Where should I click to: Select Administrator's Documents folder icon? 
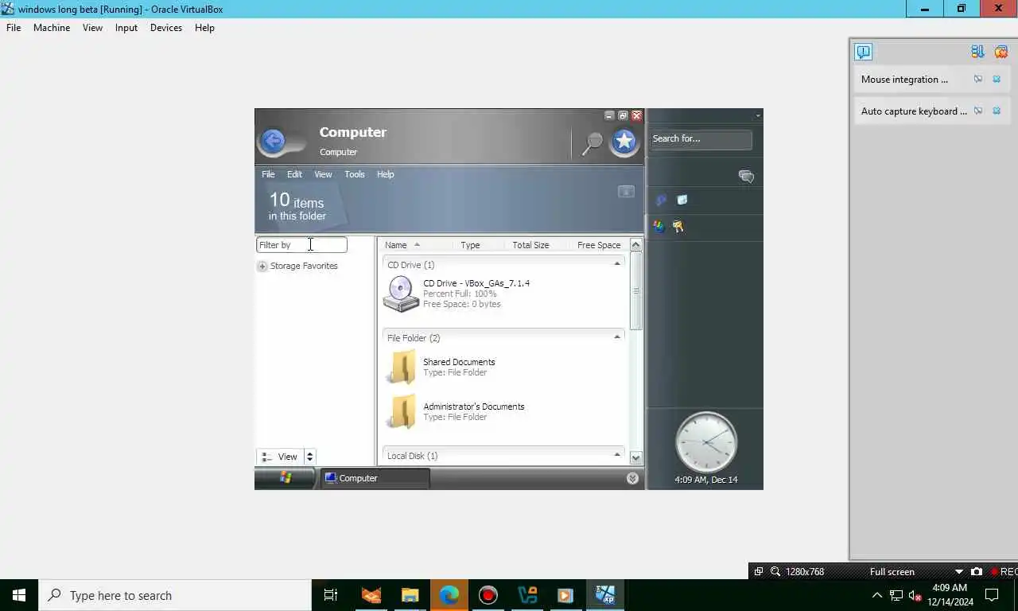[401, 411]
